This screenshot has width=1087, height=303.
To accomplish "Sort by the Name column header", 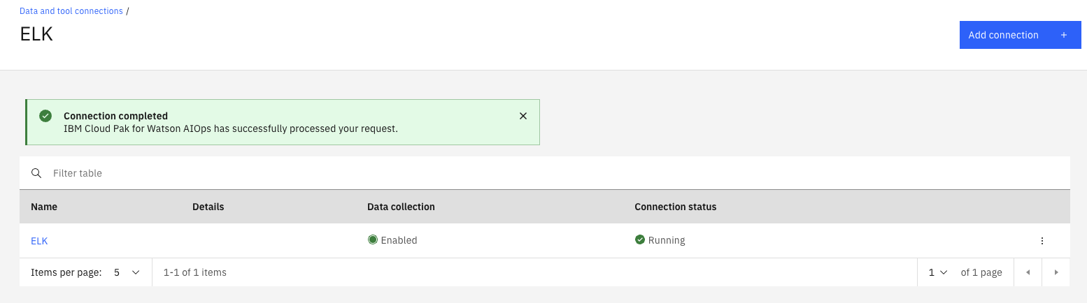I will (x=44, y=207).
